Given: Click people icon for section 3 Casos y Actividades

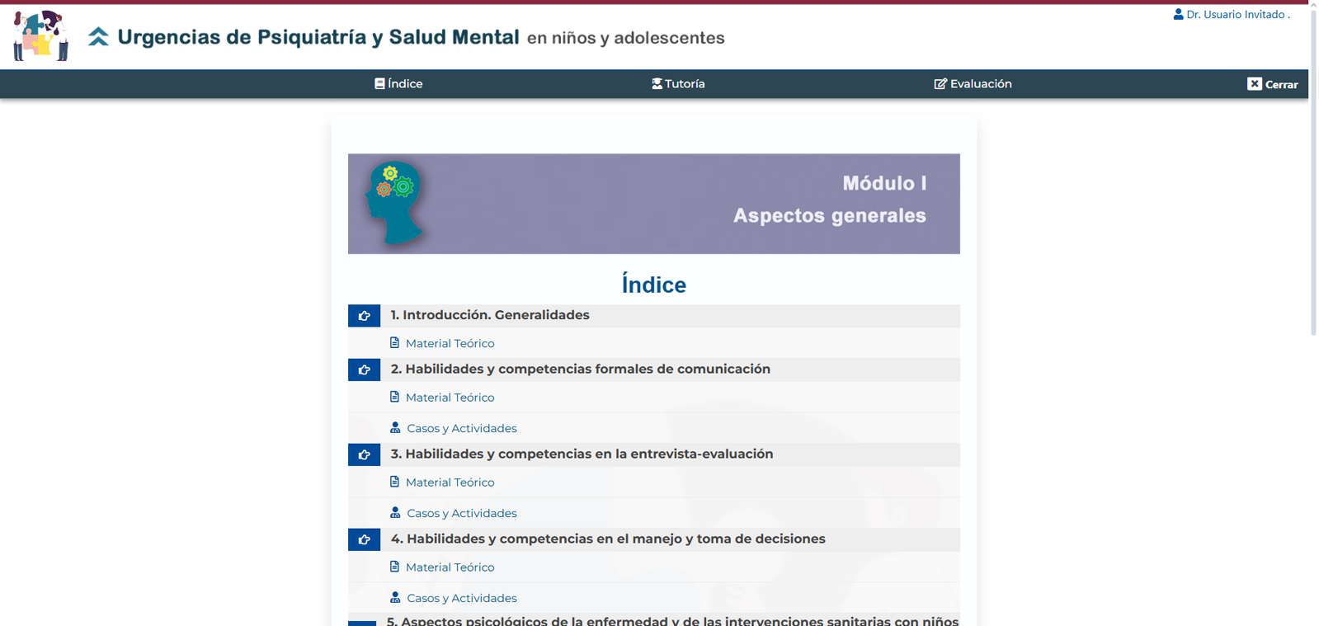Looking at the screenshot, I should pos(395,512).
